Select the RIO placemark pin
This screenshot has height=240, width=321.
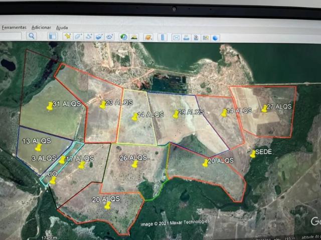53,180
